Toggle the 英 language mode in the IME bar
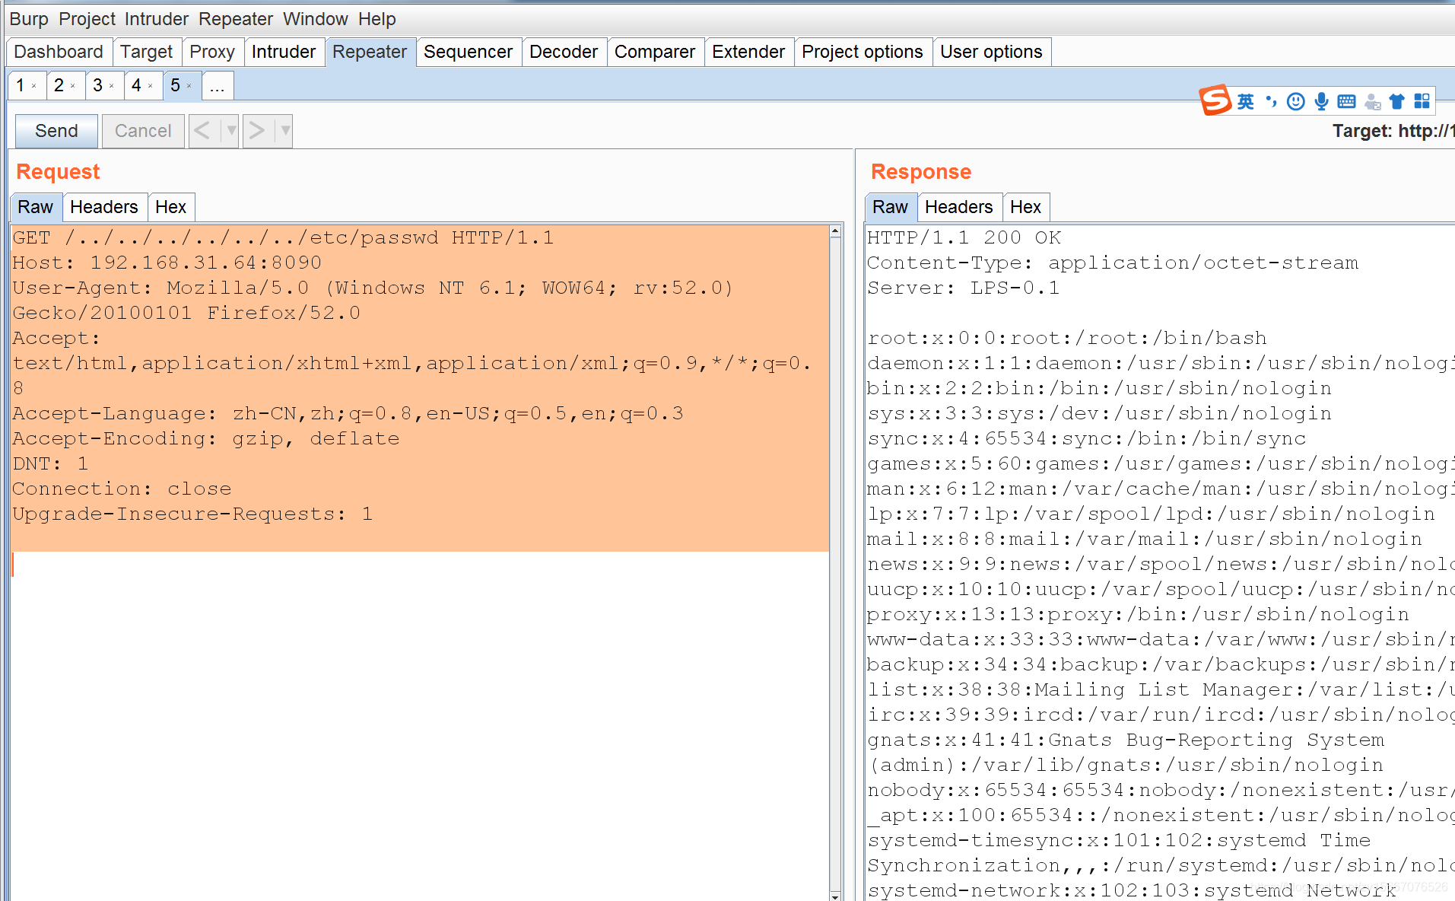1455x901 pixels. 1245,101
